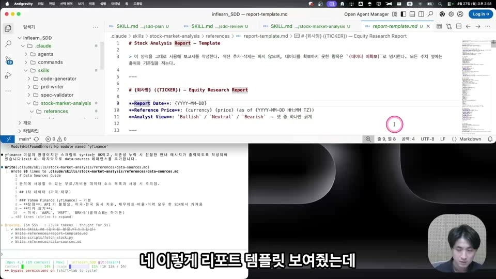Close the report-template.md tab

tap(428, 26)
